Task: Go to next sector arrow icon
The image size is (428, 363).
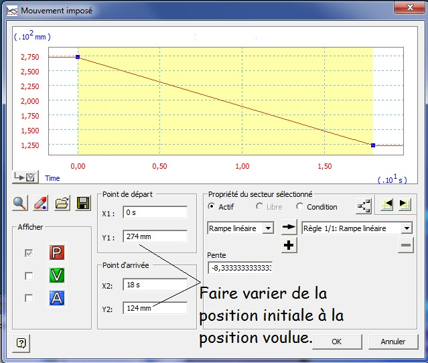Action: point(405,204)
